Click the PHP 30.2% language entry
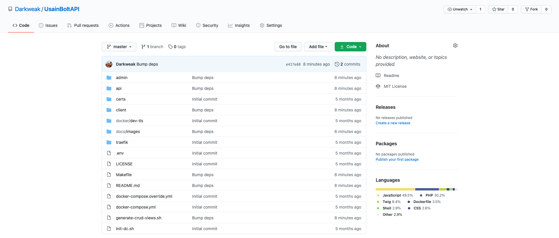559x238 pixels. (x=432, y=195)
